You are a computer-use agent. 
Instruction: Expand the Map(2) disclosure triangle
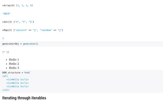tap(3, 30)
